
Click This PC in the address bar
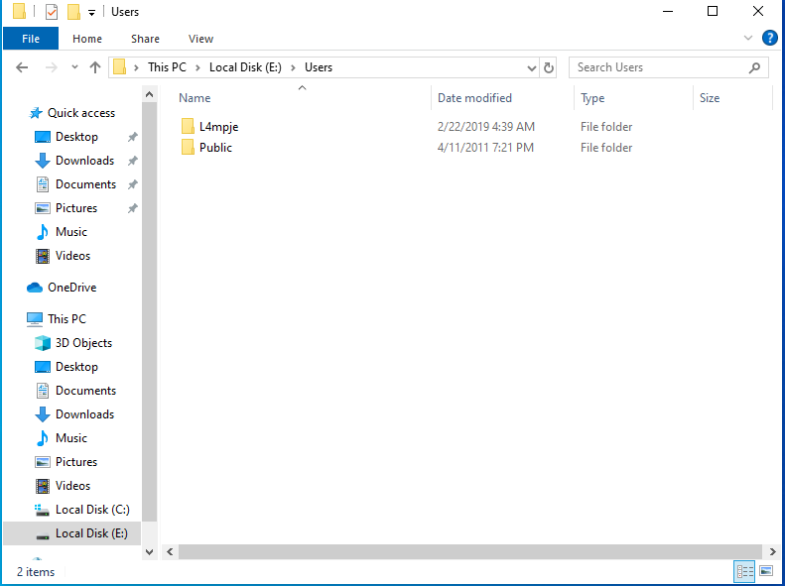pos(167,67)
